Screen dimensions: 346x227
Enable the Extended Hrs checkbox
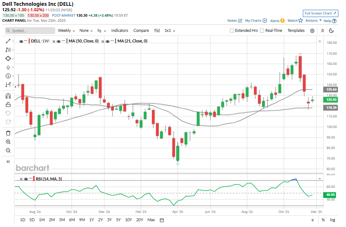tap(232, 31)
